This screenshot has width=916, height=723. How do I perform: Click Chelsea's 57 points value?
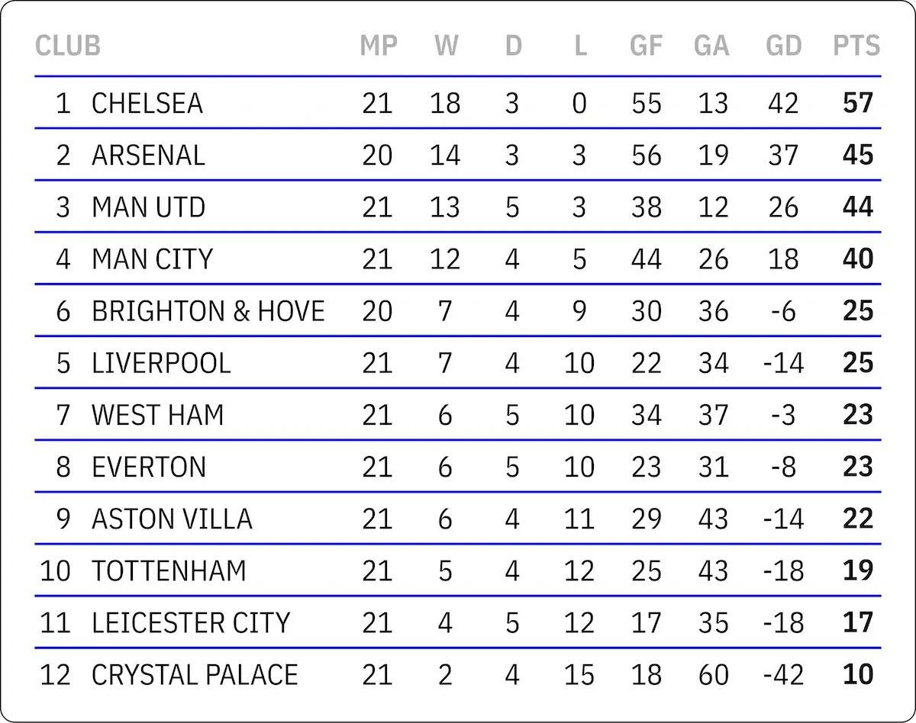click(858, 103)
